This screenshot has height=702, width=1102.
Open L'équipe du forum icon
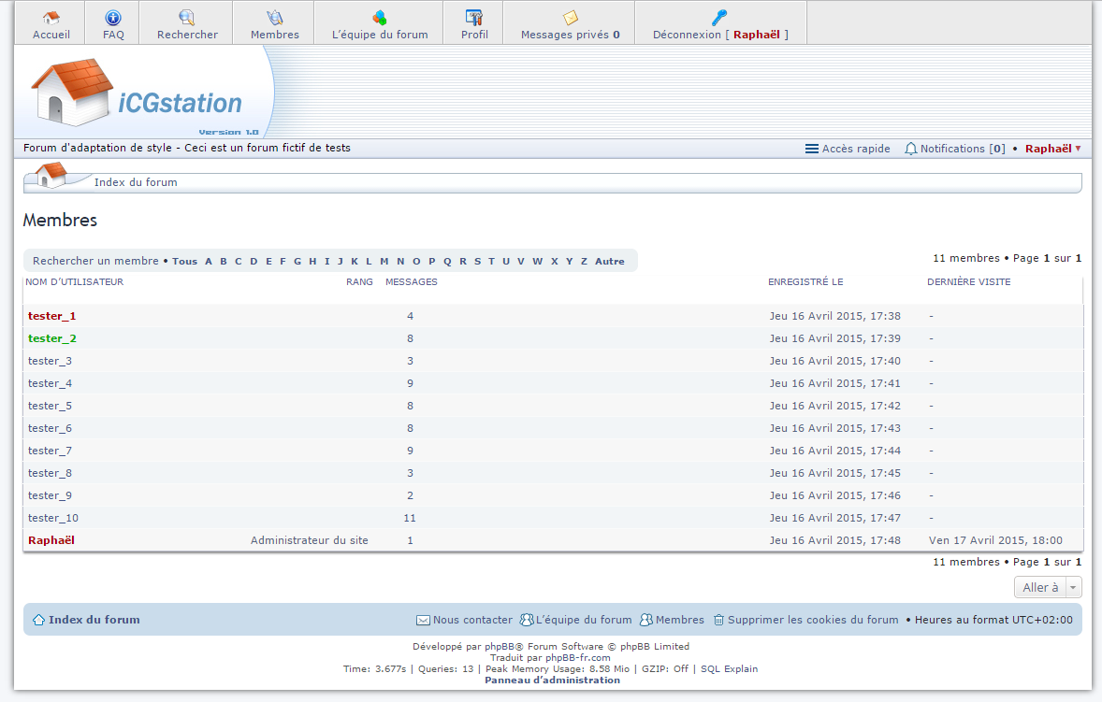click(x=380, y=18)
